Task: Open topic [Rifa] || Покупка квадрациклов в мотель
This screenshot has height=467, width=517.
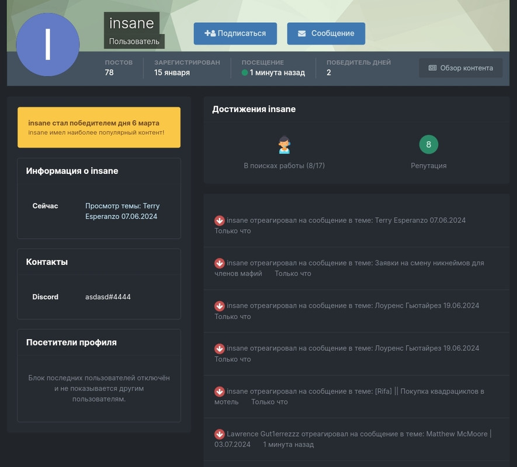Action: (349, 396)
